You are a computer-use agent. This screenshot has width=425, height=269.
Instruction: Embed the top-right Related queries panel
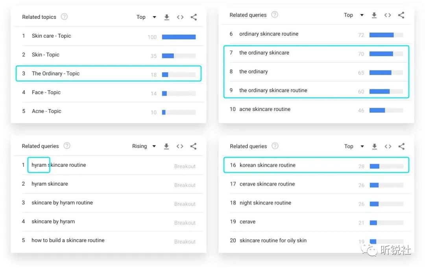tap(388, 15)
